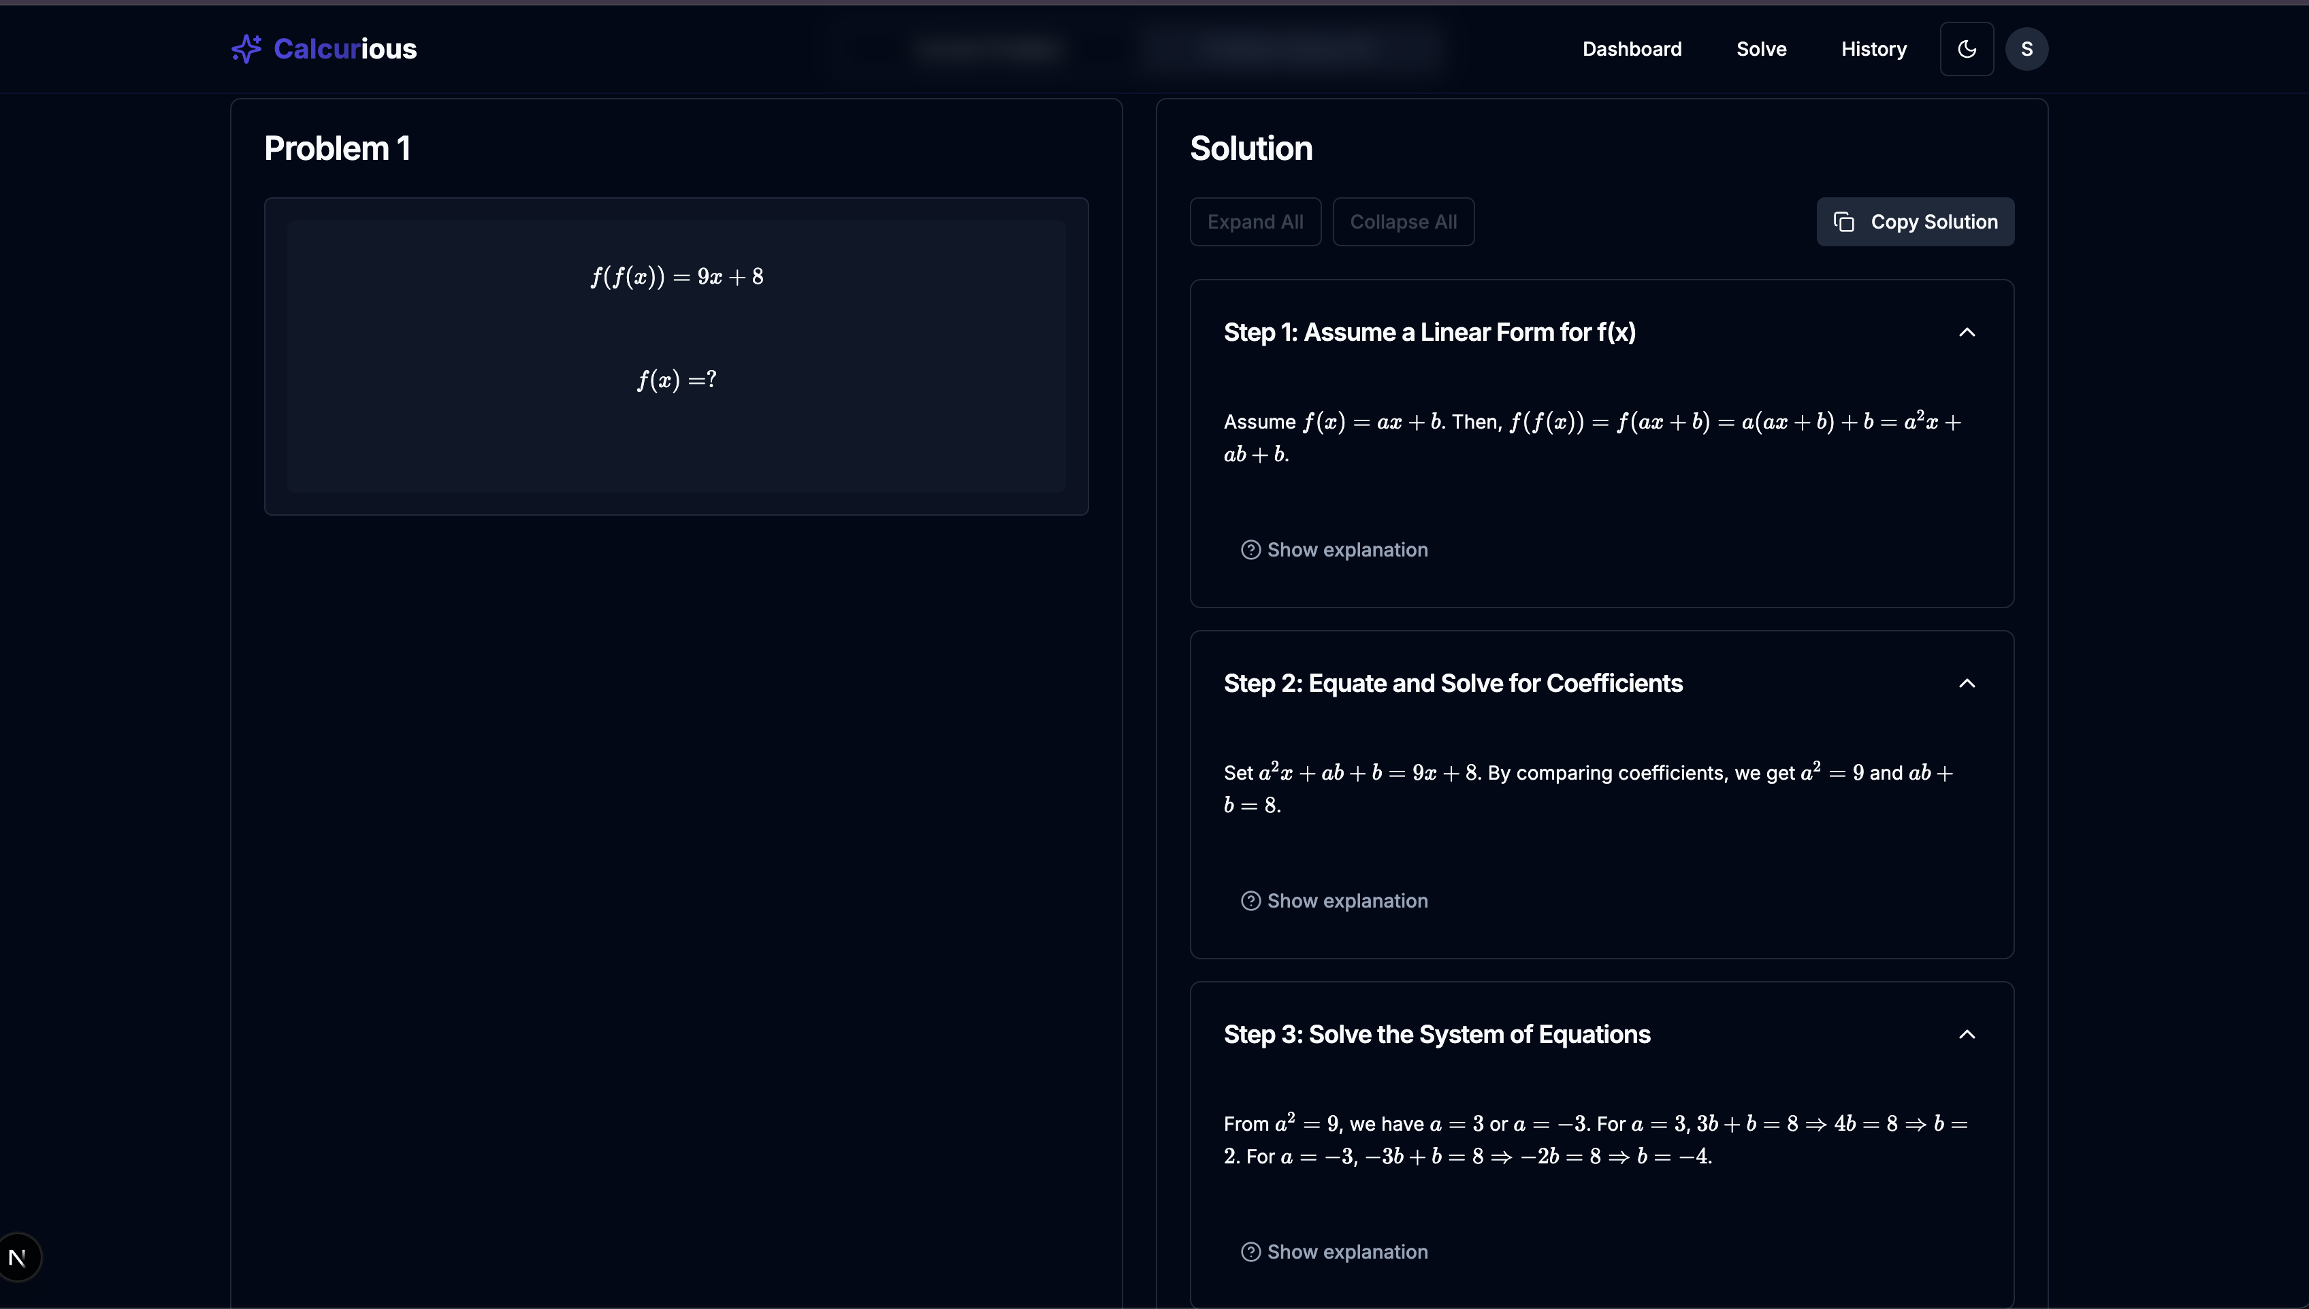Collapse Step 2 using its chevron
This screenshot has width=2309, height=1309.
point(1967,683)
